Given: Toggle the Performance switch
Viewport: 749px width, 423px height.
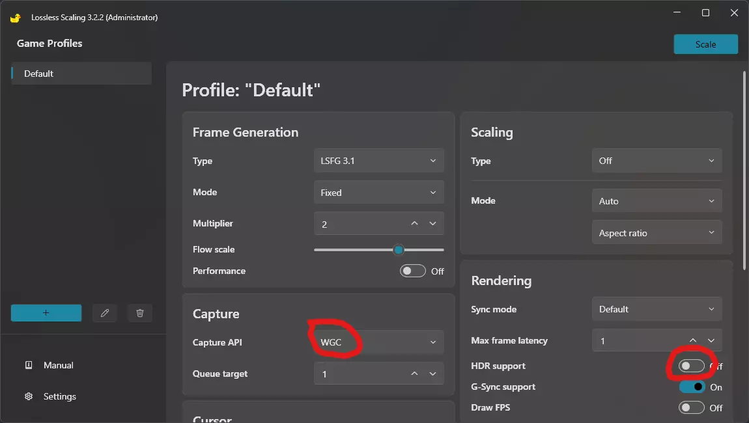Looking at the screenshot, I should point(412,271).
